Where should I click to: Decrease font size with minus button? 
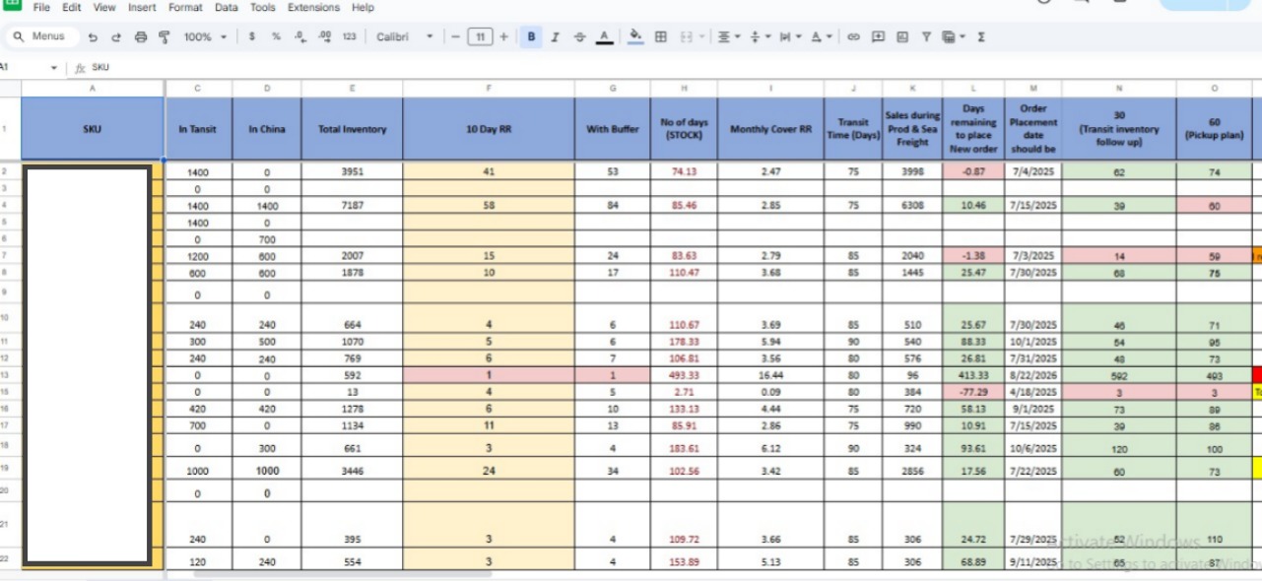click(455, 36)
